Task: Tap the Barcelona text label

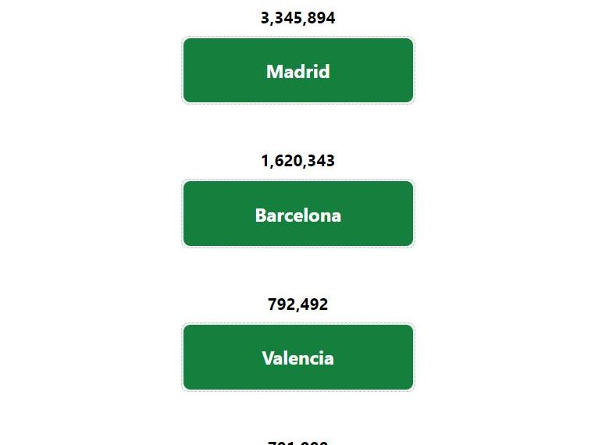Action: pos(297,215)
